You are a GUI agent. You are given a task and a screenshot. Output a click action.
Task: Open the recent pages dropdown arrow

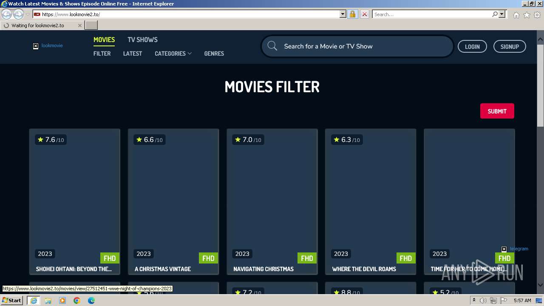click(x=28, y=14)
